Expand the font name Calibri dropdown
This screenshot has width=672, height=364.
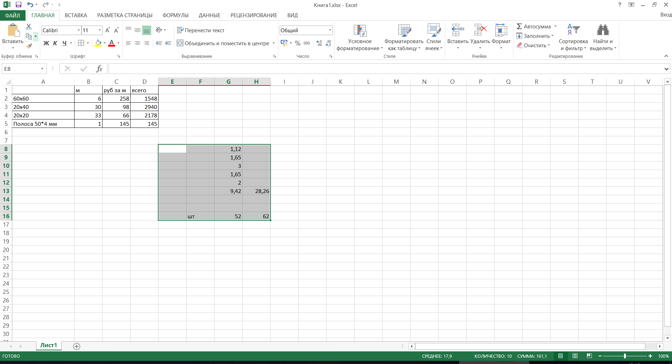pos(79,30)
